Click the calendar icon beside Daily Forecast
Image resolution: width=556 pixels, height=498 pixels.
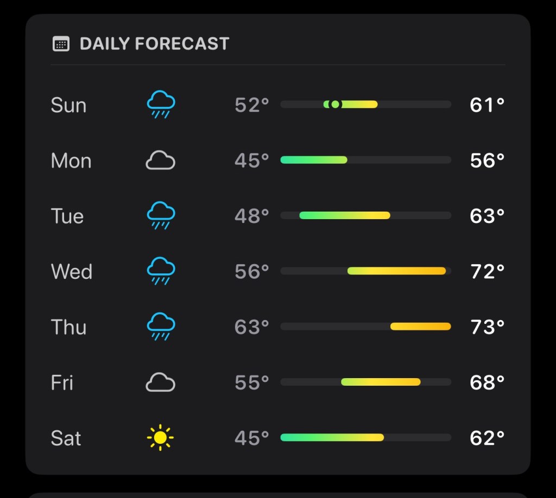61,44
